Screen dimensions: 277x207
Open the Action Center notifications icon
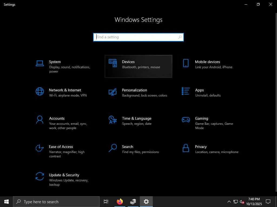pos(268,202)
